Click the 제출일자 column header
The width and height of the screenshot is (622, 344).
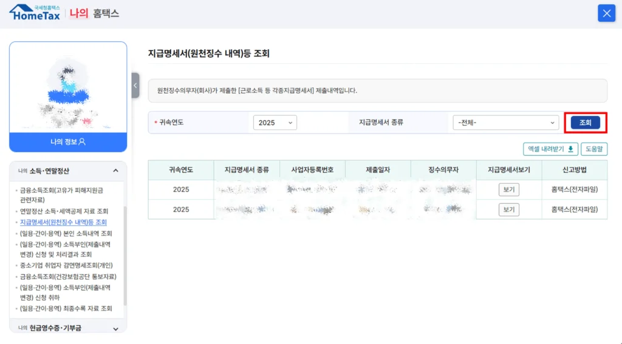pos(378,170)
